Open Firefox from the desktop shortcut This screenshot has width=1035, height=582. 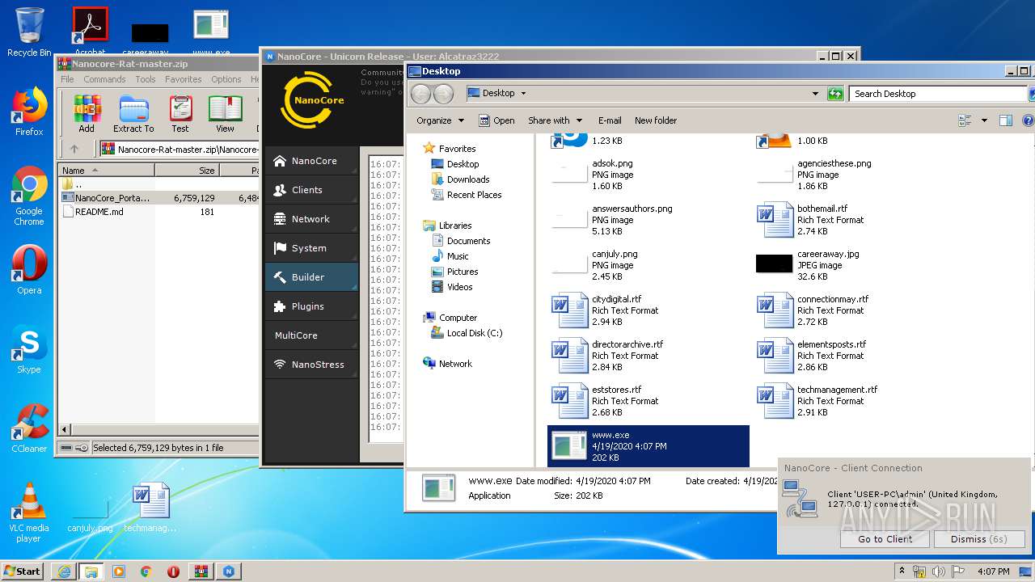coord(29,112)
